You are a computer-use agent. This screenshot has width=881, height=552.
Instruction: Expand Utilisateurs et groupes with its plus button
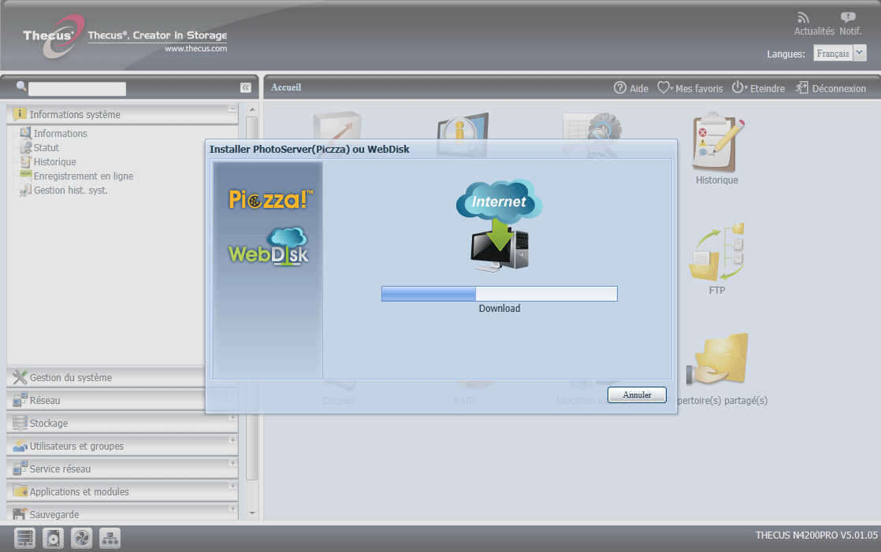point(232,440)
